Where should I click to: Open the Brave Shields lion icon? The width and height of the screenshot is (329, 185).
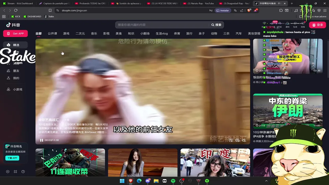(x=249, y=11)
